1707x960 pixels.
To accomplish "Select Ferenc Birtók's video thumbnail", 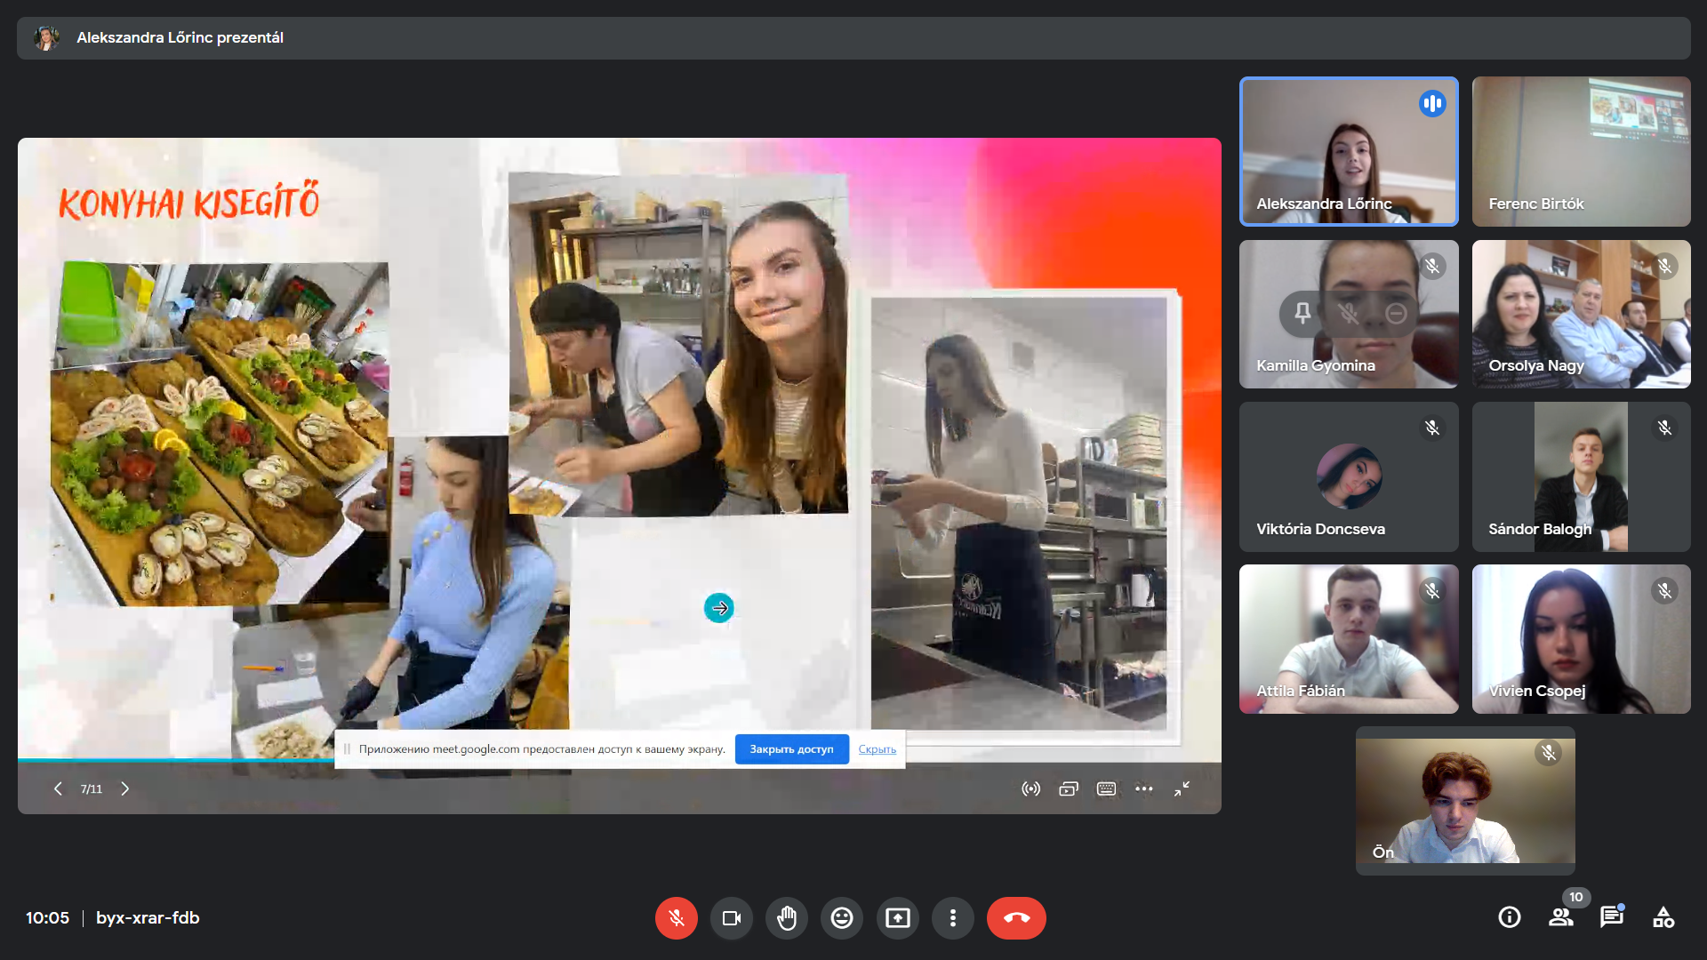I will [x=1581, y=151].
